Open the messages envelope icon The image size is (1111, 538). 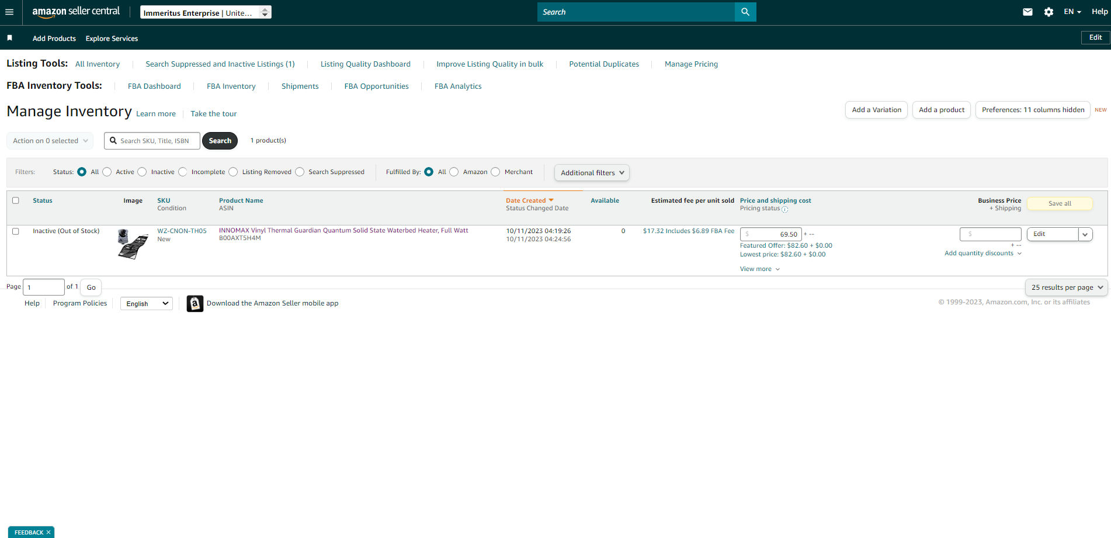pos(1027,12)
